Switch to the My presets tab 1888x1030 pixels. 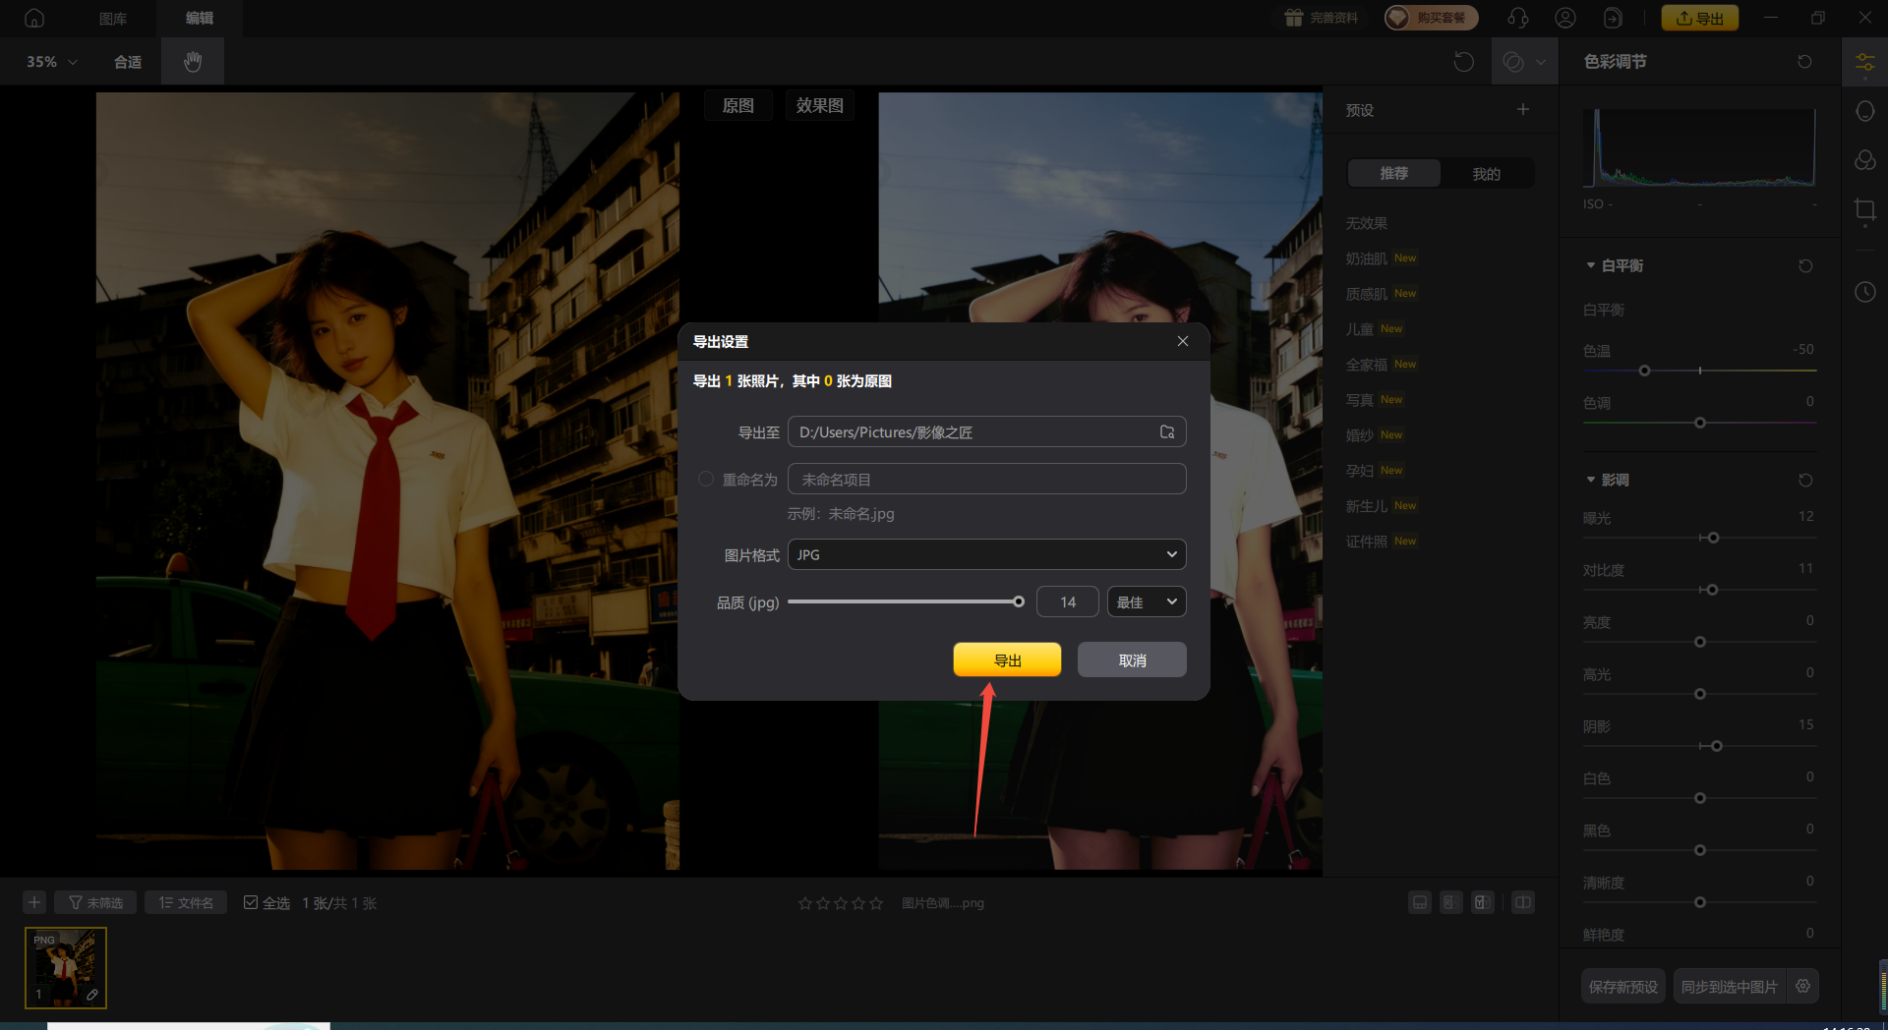pos(1486,174)
